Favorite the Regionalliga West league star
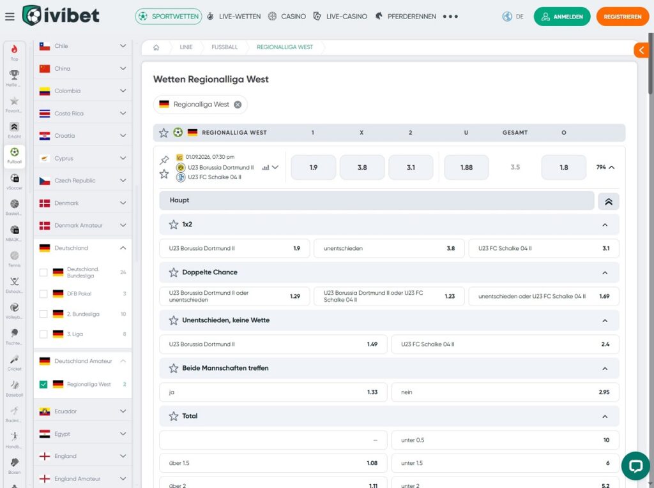 [163, 133]
